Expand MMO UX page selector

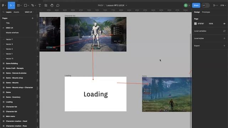(x=29, y=12)
